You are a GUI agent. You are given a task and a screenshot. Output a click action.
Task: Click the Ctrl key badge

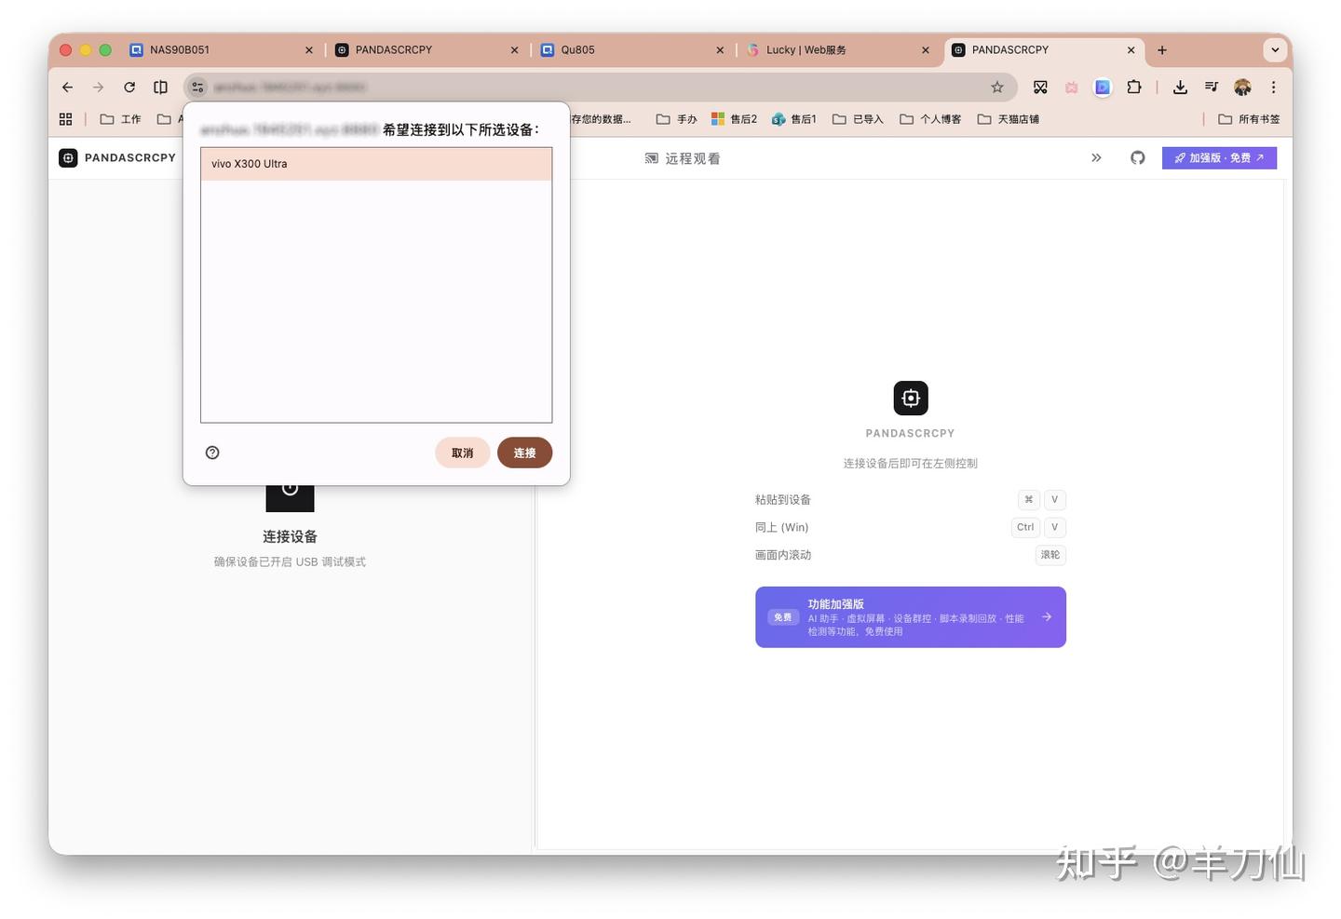click(x=1025, y=527)
